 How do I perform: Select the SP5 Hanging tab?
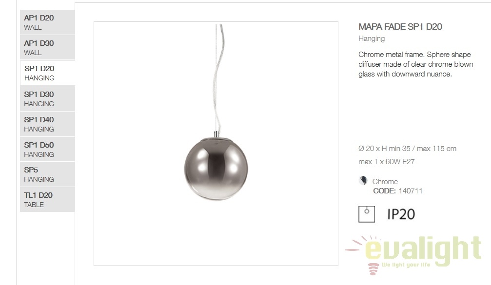click(47, 174)
